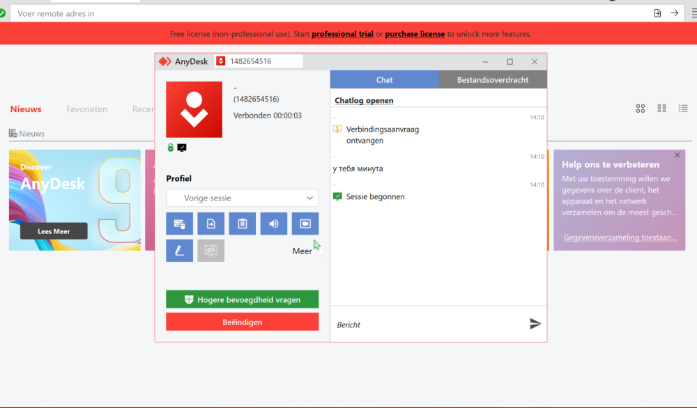Open the Vorige sessie profile dropdown
Image resolution: width=697 pixels, height=408 pixels.
tap(243, 198)
